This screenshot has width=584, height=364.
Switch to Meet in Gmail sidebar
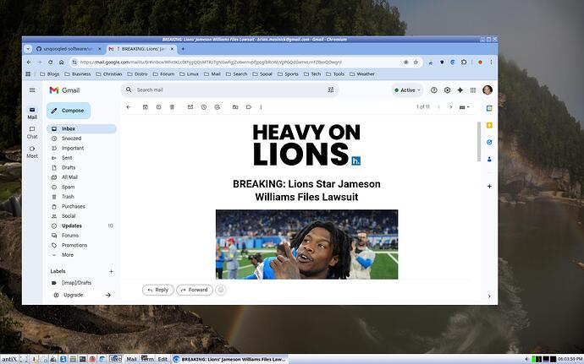click(32, 152)
